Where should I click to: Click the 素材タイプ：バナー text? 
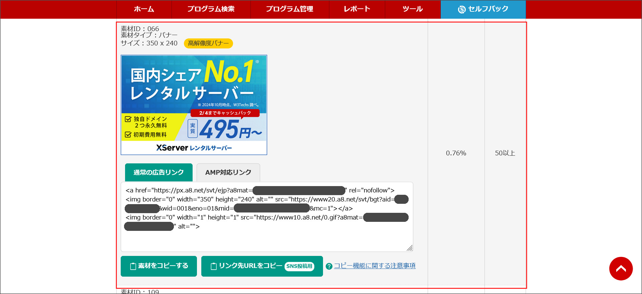[149, 35]
